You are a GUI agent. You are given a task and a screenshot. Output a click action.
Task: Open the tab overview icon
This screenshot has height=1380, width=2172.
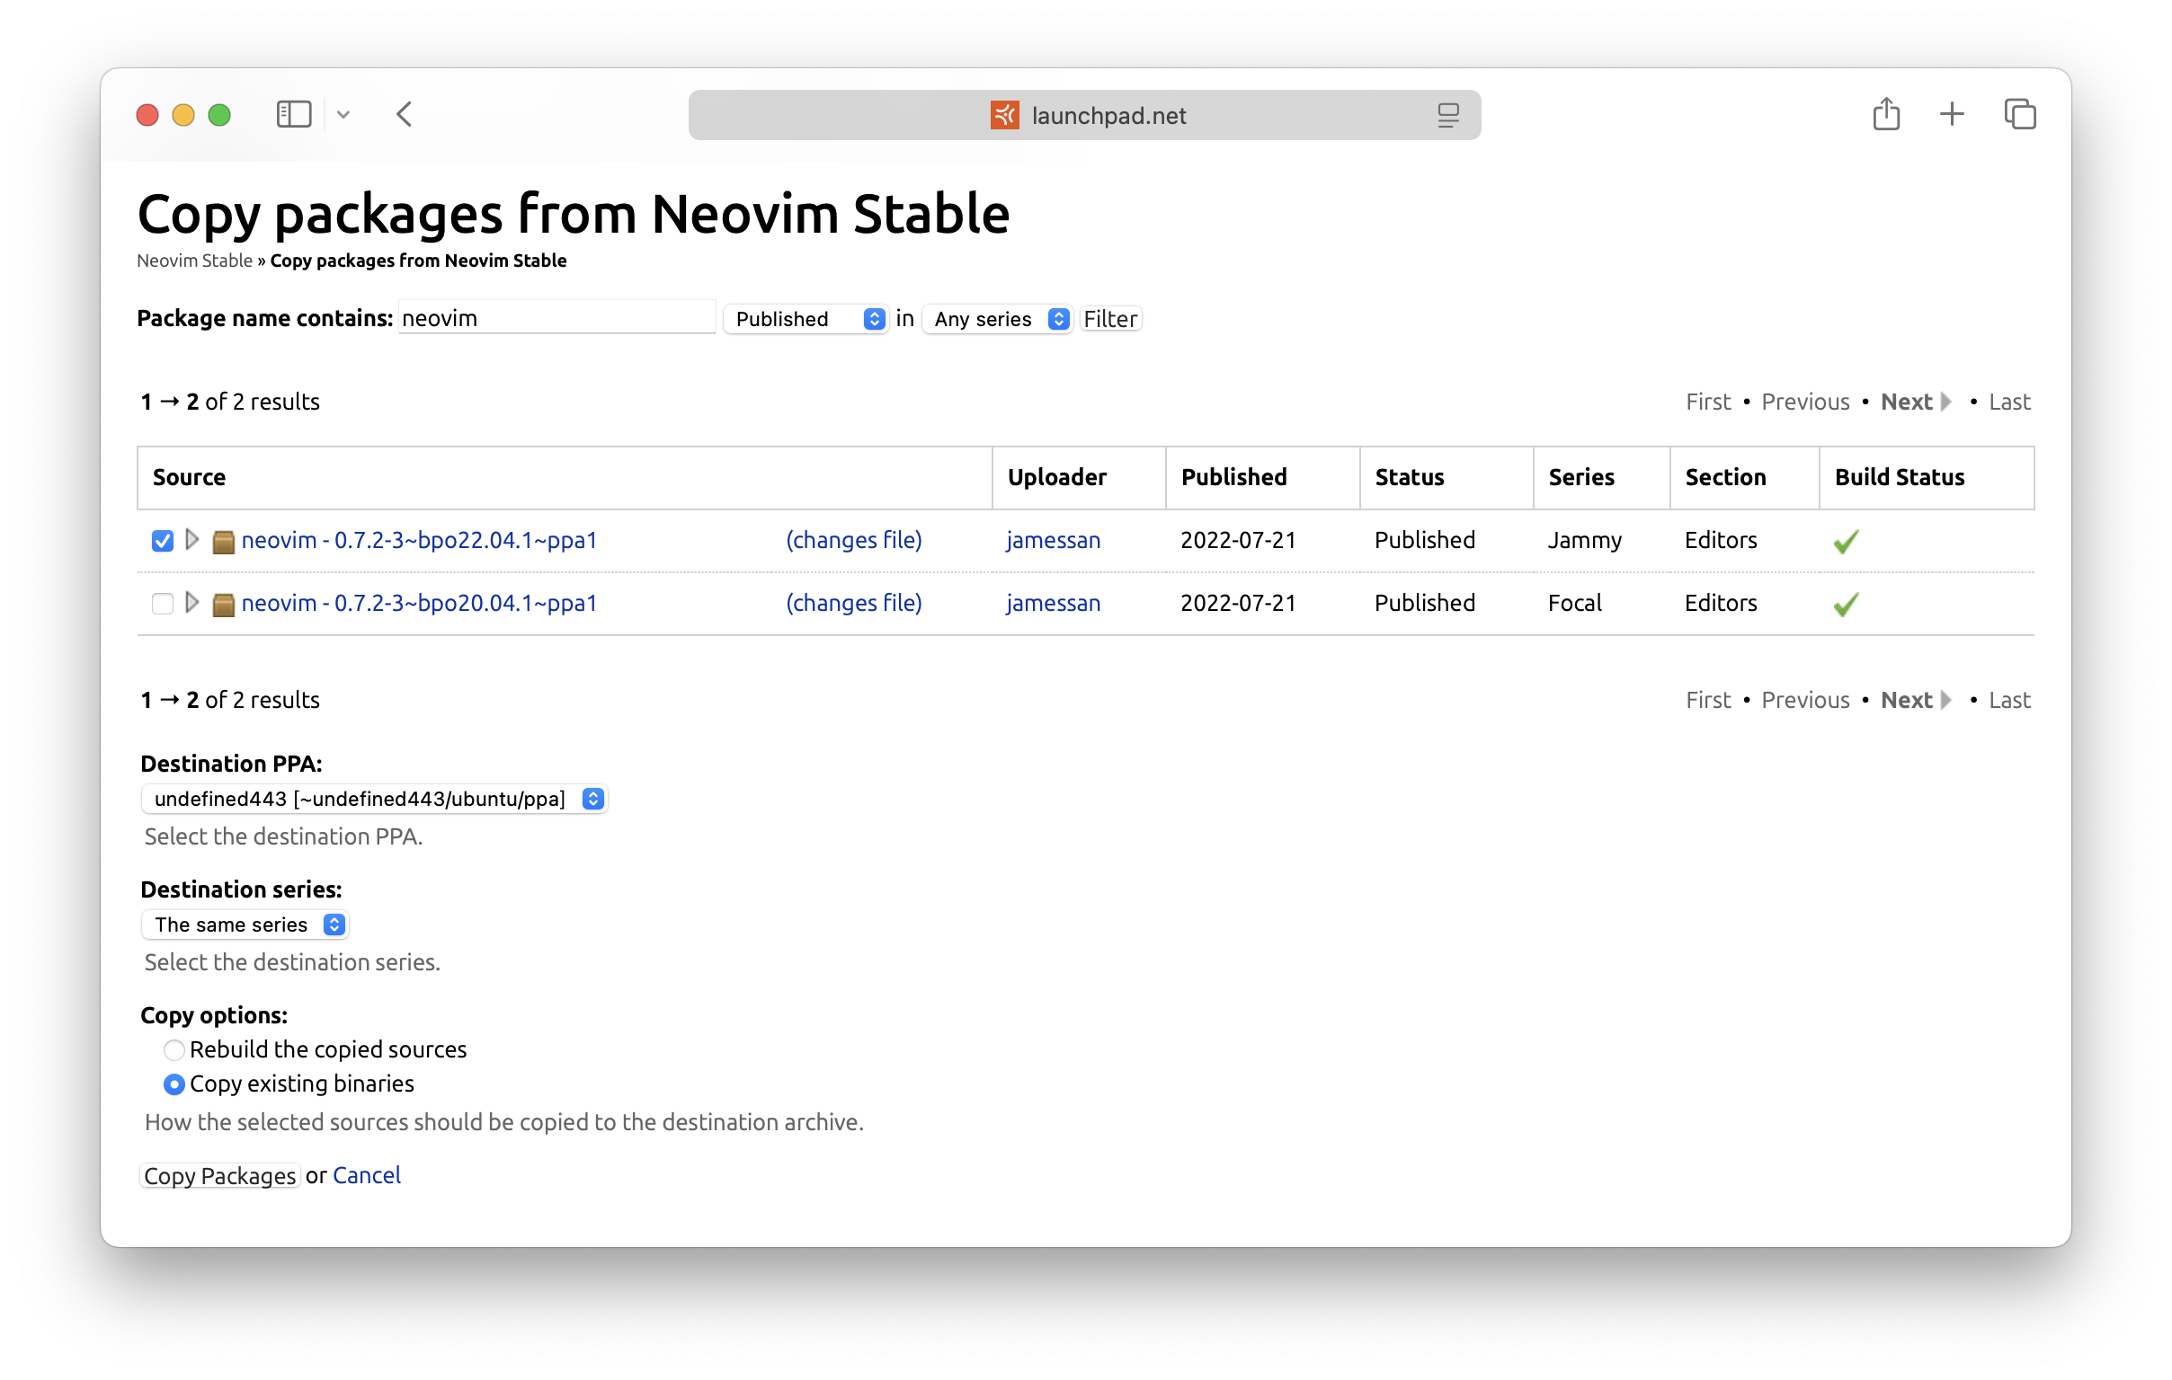[x=2019, y=114]
